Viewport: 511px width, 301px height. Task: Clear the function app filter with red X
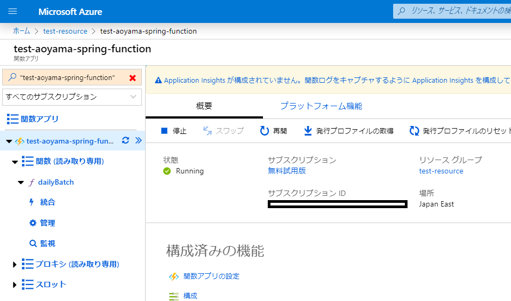point(132,78)
